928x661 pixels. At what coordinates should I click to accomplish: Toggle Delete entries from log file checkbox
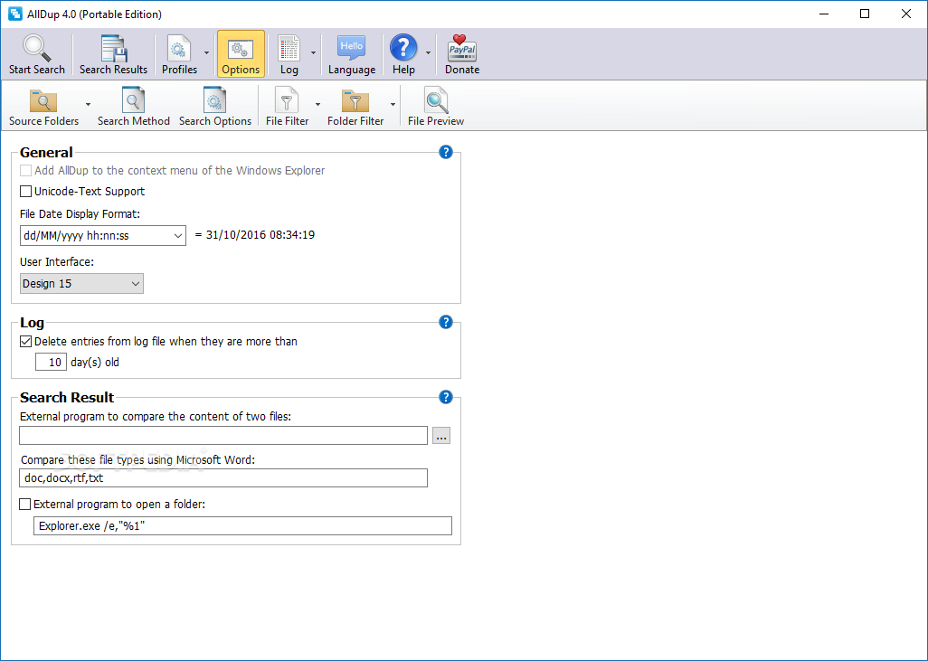coord(25,342)
